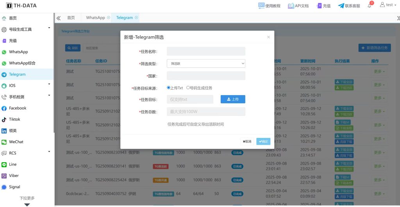Click the 取消 cancel button

[247, 141]
